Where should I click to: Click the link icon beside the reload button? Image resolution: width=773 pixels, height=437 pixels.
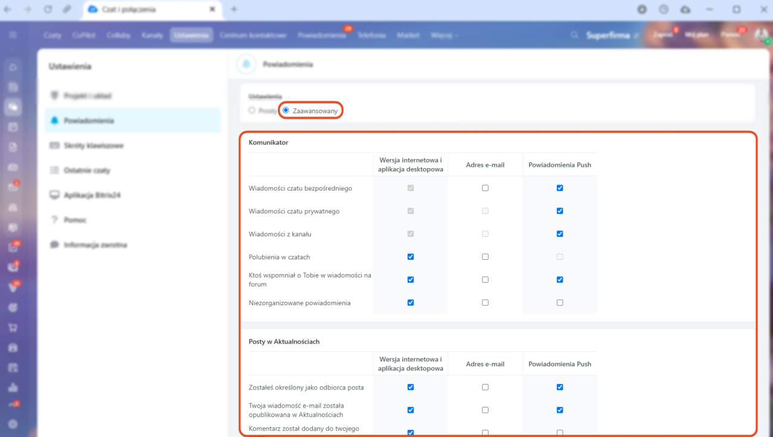pyautogui.click(x=66, y=9)
